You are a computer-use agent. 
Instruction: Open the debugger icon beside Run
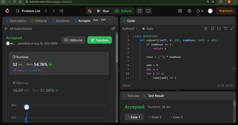point(90,11)
